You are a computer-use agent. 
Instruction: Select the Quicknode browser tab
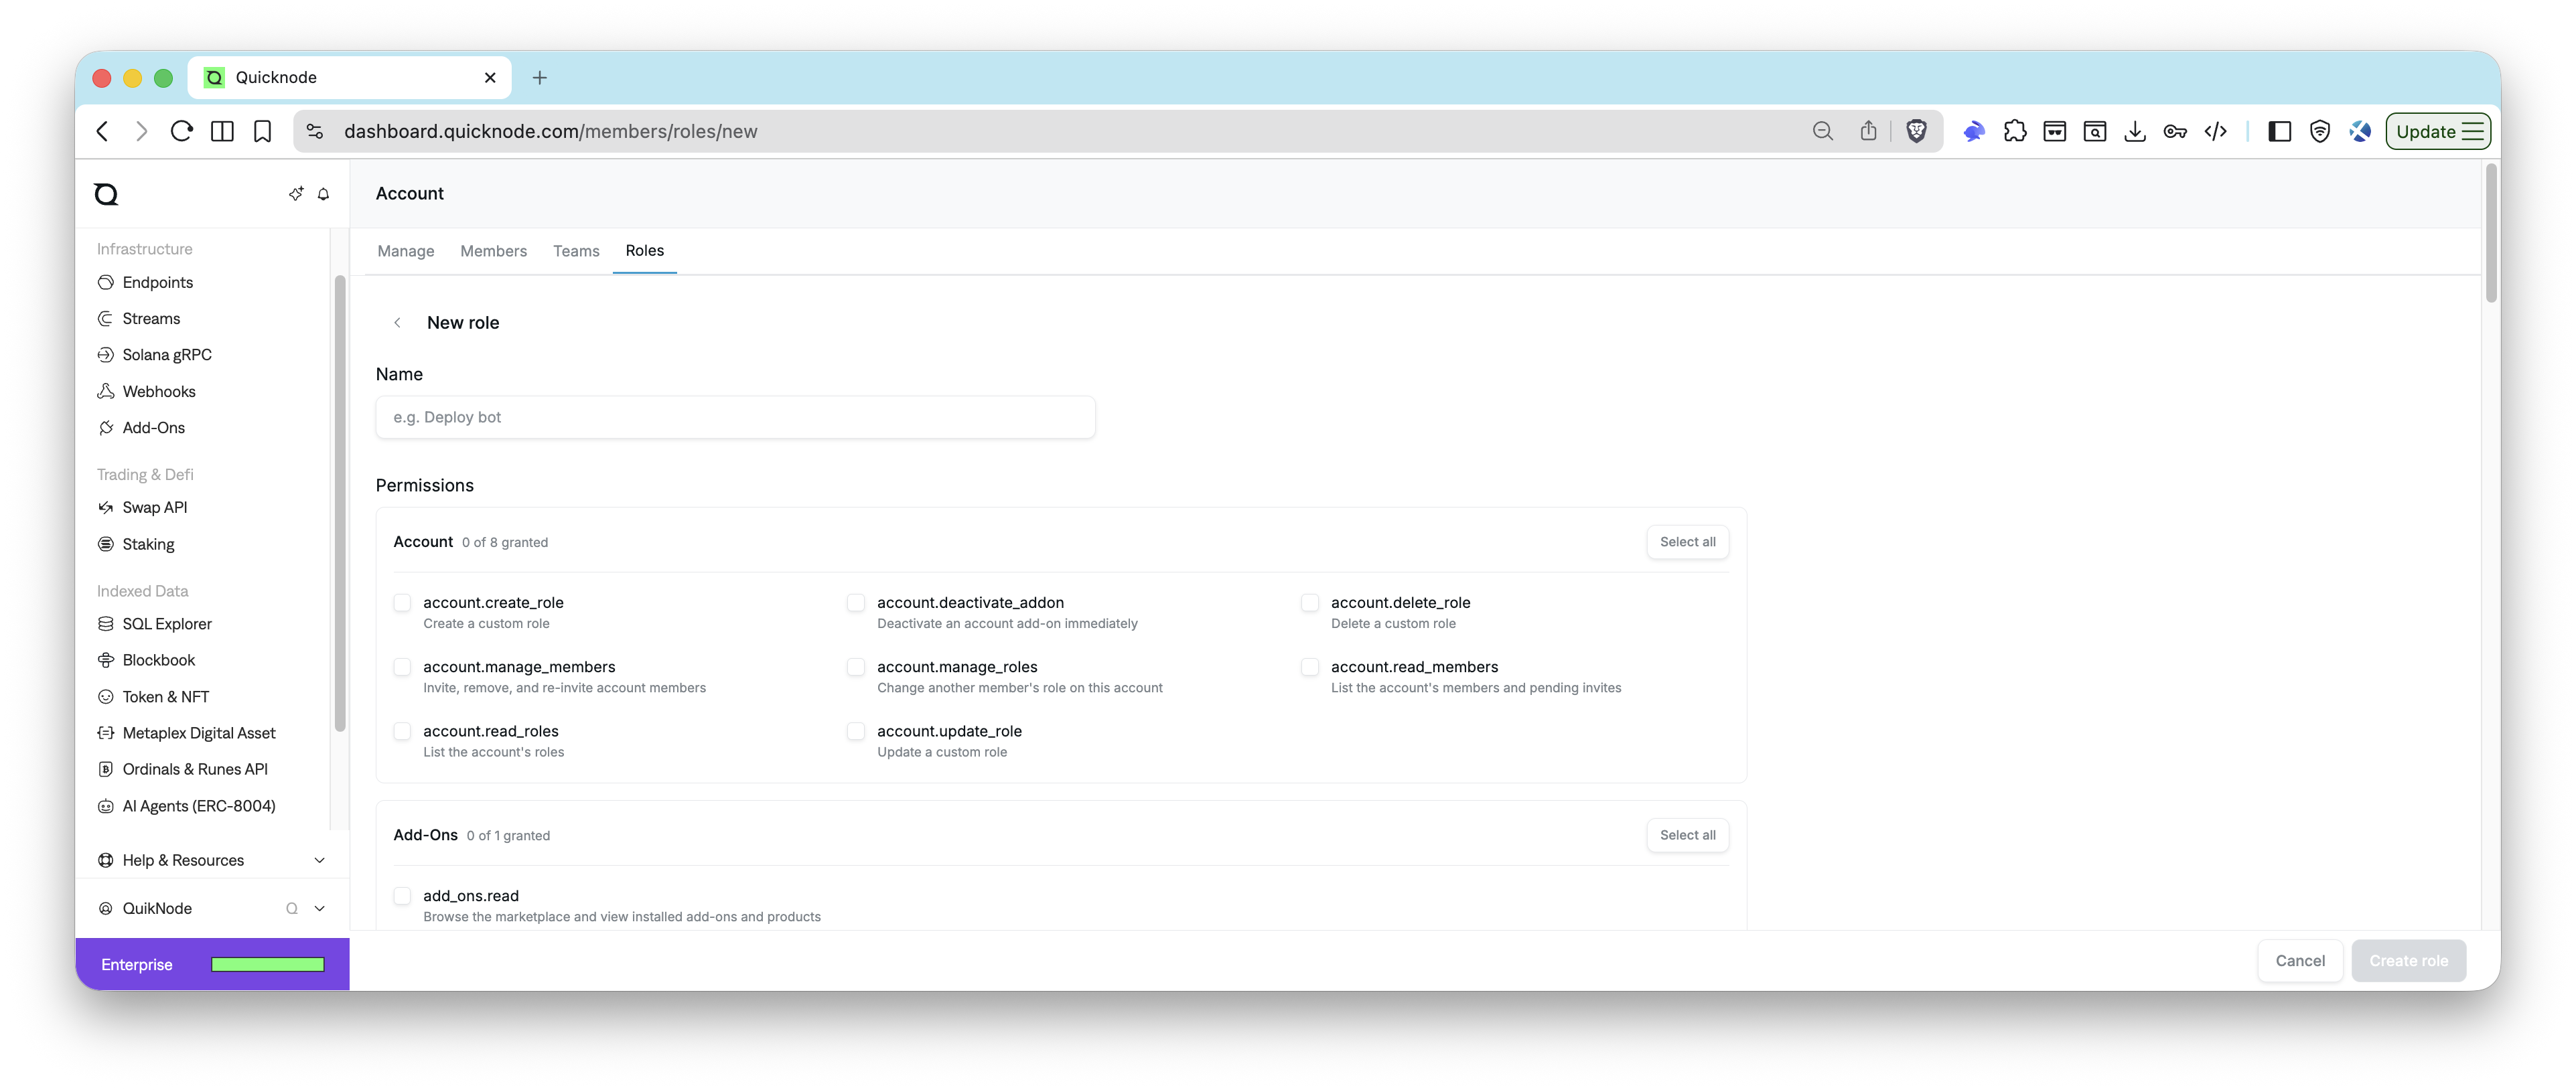click(x=350, y=77)
